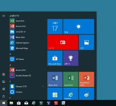Open File Explorer from the taskbar
Image resolution: width=116 pixels, height=106 pixels.
(x=11, y=103)
